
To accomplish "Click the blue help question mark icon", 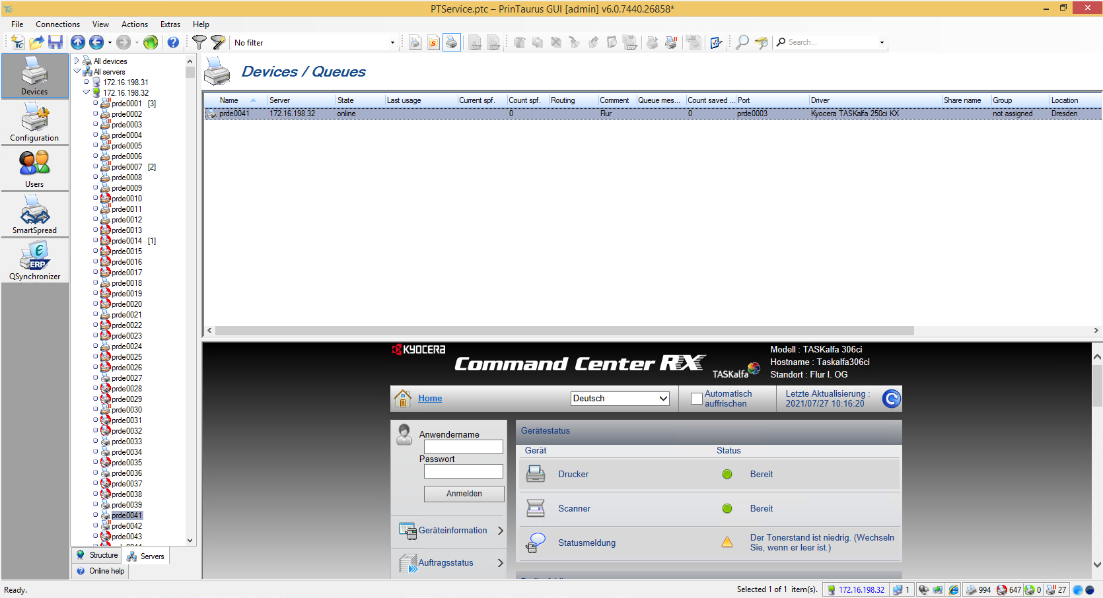I will 173,42.
